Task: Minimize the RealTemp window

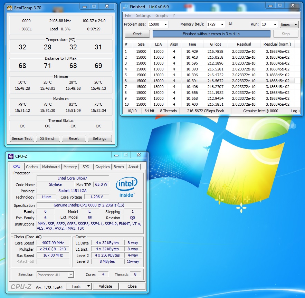Action: [84, 7]
